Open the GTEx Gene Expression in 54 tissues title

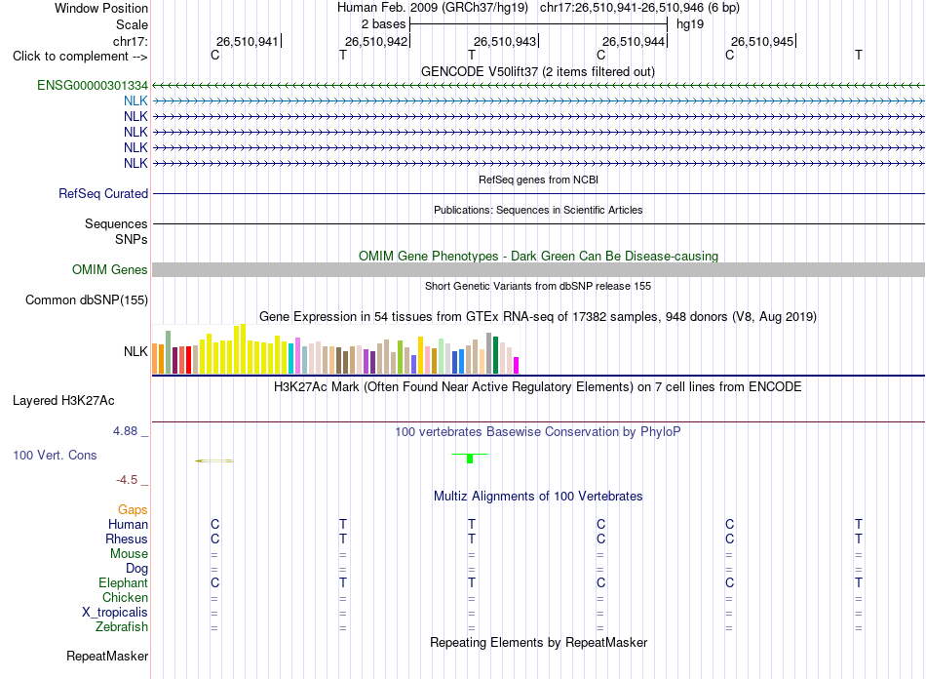[x=538, y=317]
